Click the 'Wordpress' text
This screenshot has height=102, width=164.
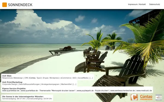click(54, 78)
